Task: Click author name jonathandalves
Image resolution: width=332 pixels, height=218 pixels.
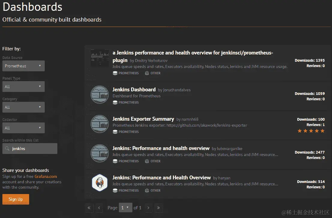Action: [177, 90]
